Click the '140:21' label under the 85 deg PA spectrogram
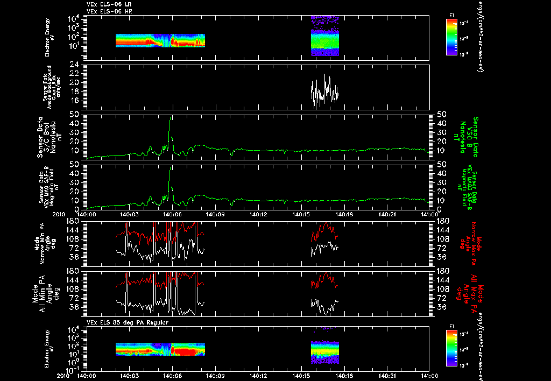Screen dimensions: 551x381 pos(387,376)
